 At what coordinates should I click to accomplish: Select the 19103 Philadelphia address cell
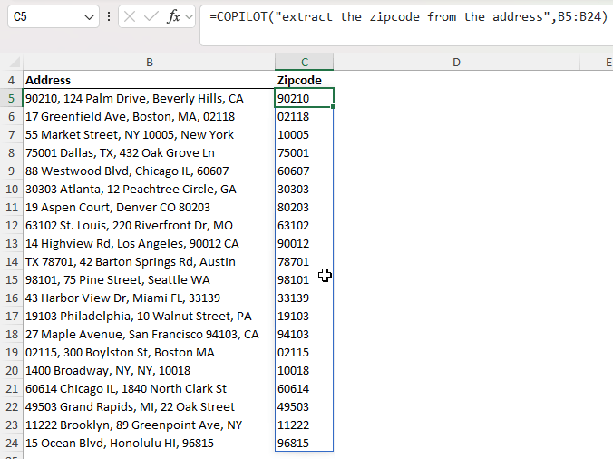(149, 316)
